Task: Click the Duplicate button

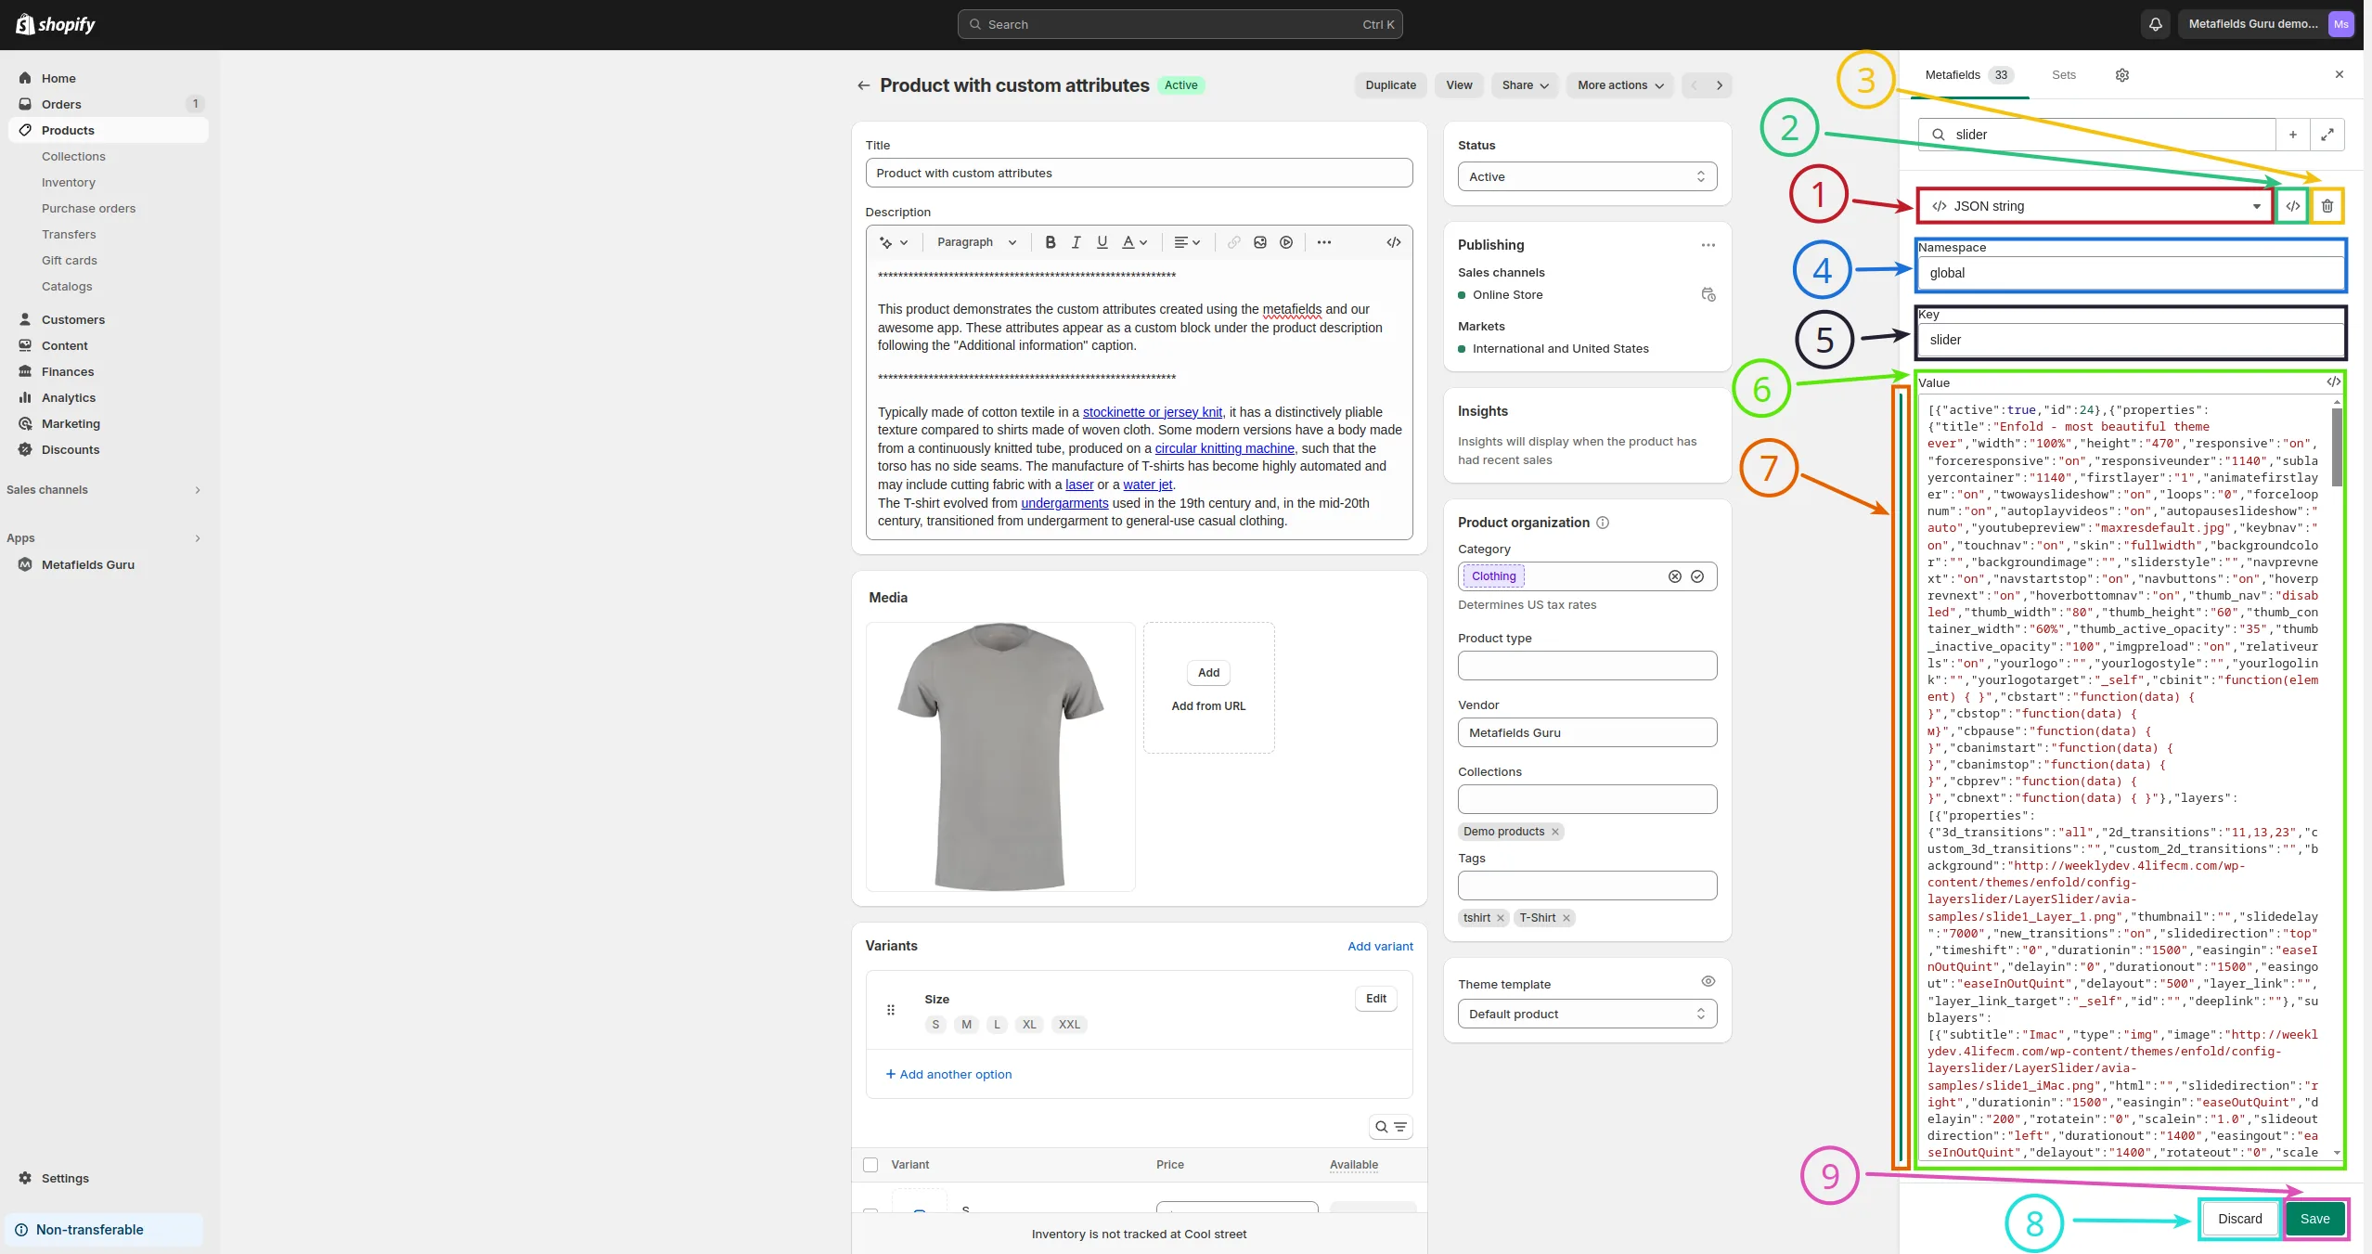Action: coord(1390,85)
